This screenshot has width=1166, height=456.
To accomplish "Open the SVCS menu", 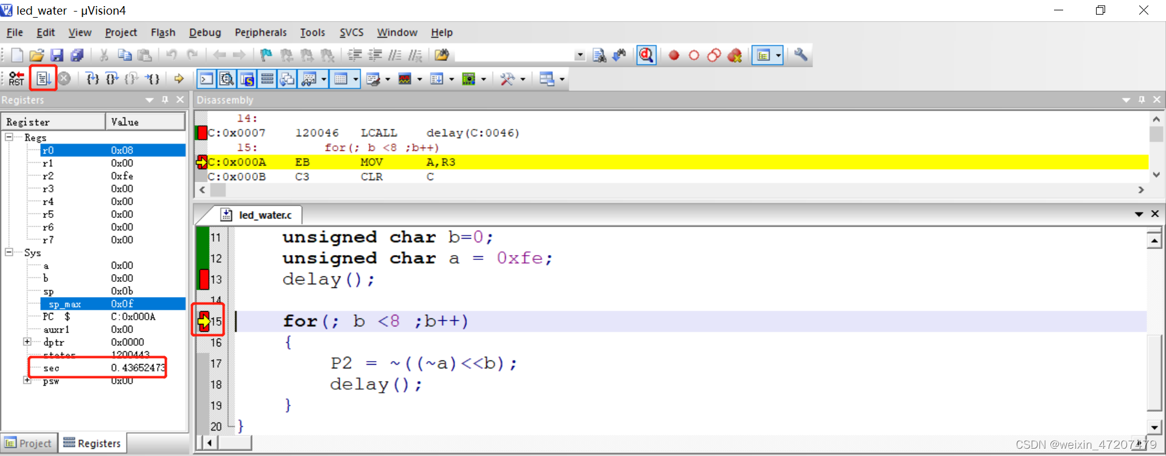I will point(351,32).
